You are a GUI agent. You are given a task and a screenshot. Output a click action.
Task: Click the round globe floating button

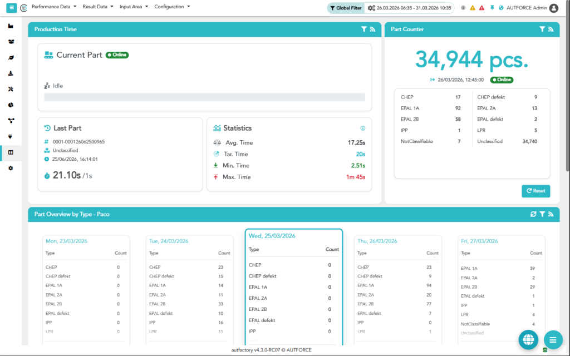pos(528,340)
